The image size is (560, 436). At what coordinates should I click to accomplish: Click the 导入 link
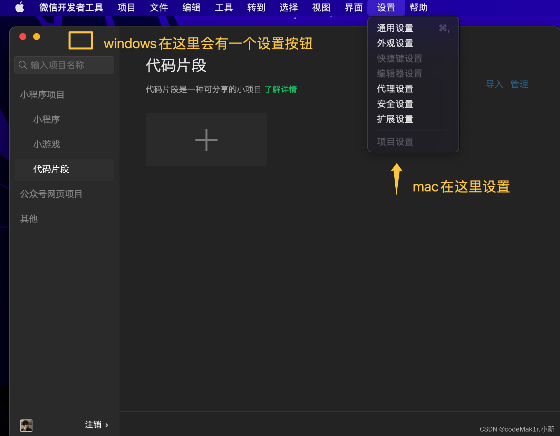494,84
